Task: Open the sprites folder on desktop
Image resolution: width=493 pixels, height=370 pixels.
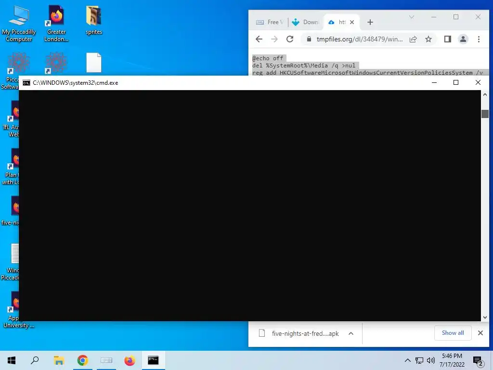Action: pos(94,21)
